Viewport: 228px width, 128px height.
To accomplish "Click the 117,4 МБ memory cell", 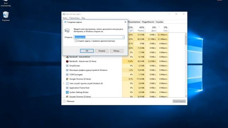I will [139, 79].
